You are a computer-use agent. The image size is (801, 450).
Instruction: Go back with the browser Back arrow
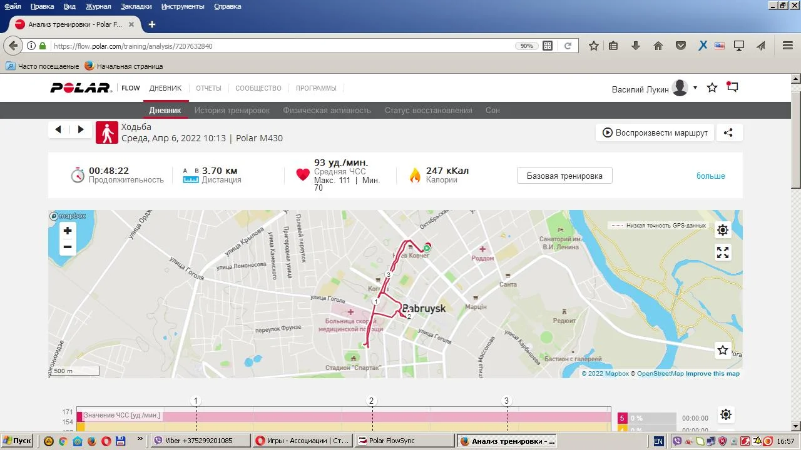13,46
